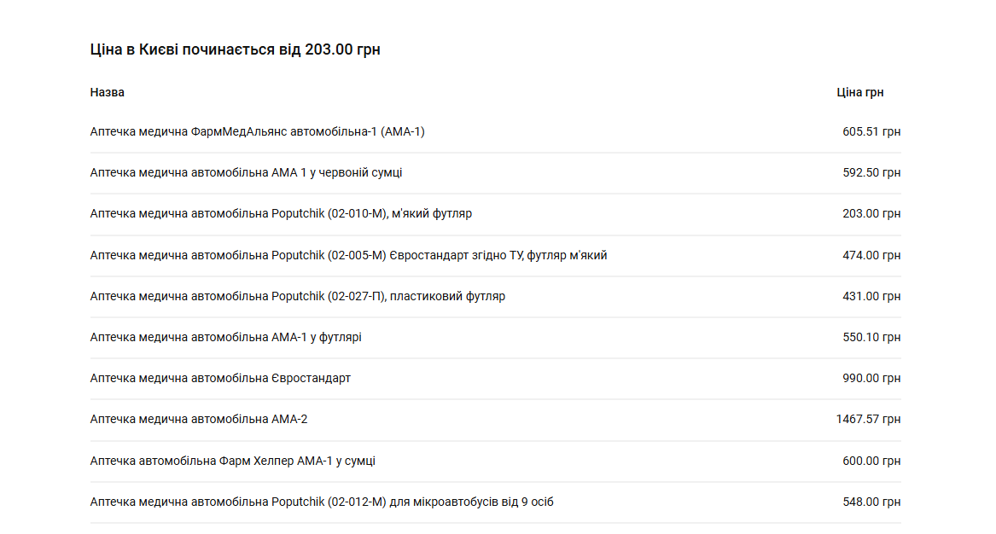This screenshot has height=534, width=996.
Task: Open the 'Аптечка медична автомобільна Євростандарт' item
Action: pyautogui.click(x=220, y=378)
